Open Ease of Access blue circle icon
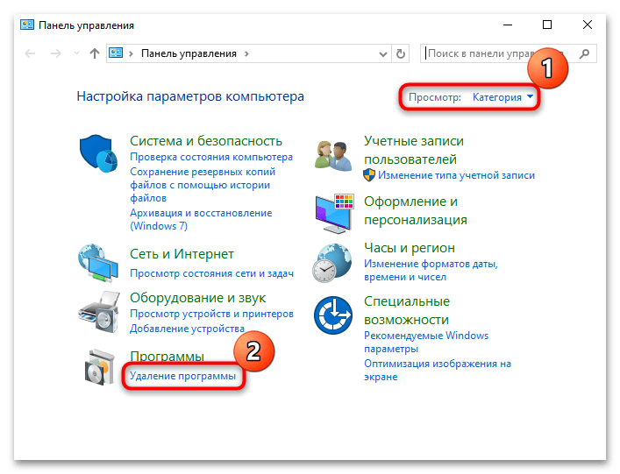The height and width of the screenshot is (474, 620). tap(333, 315)
